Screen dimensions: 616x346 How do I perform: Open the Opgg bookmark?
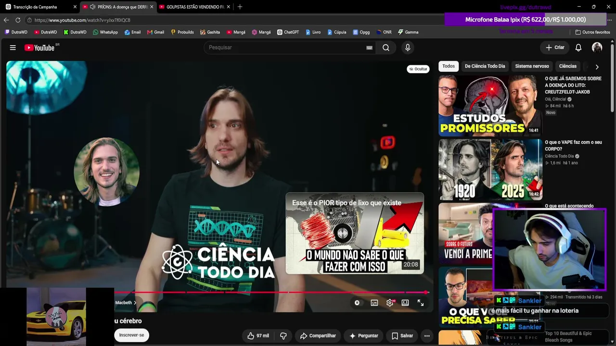361,32
